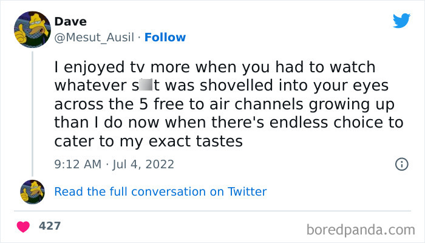Click the 427 likes count

[x=50, y=226]
